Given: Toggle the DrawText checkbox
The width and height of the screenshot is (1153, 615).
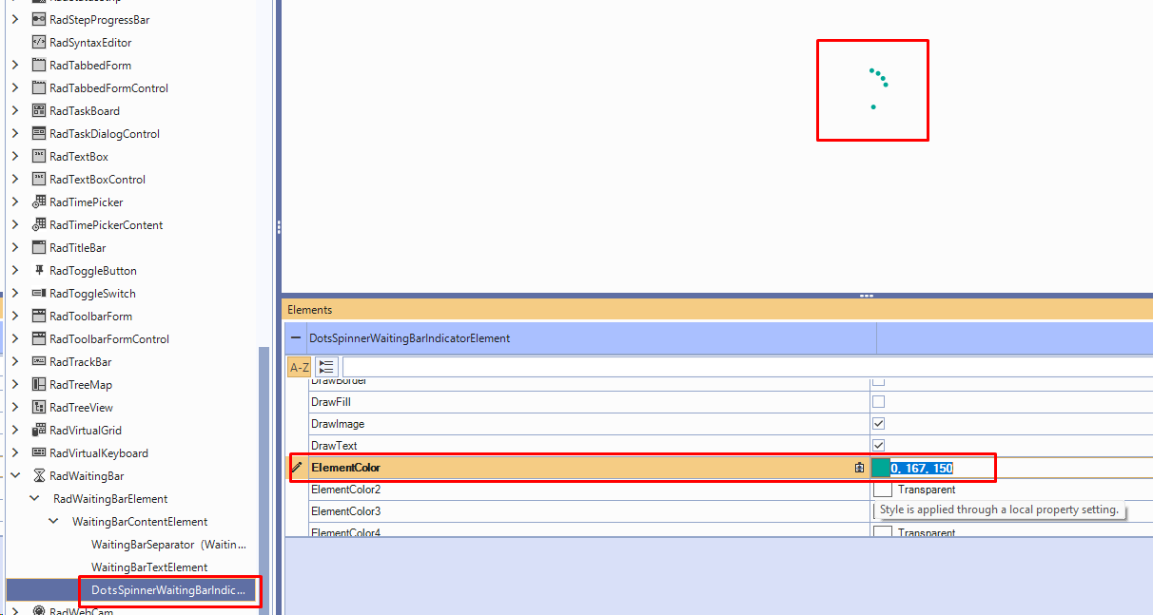Looking at the screenshot, I should coord(879,446).
